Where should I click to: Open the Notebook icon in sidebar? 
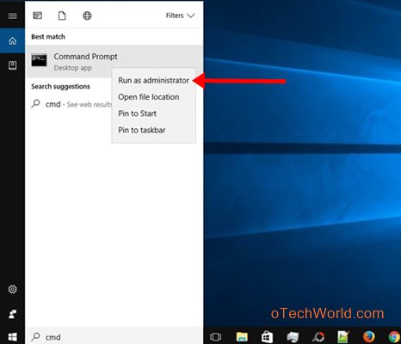point(12,65)
